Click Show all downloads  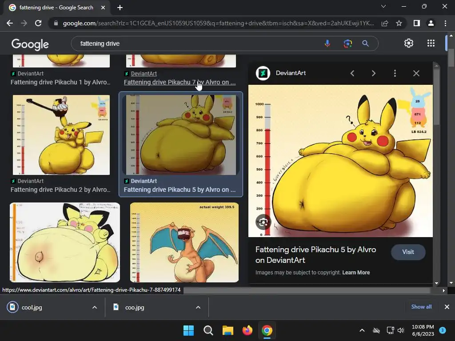421,306
